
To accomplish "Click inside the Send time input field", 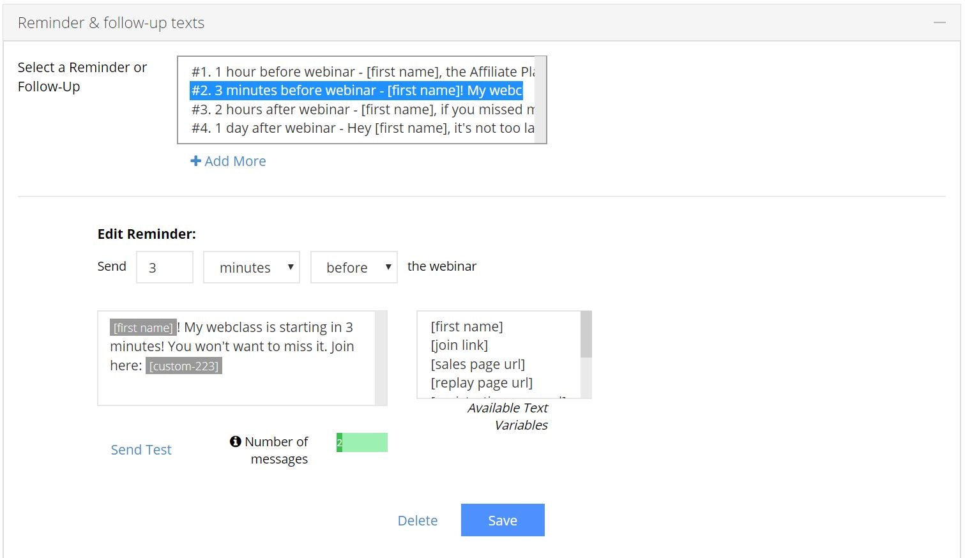I will (x=163, y=267).
